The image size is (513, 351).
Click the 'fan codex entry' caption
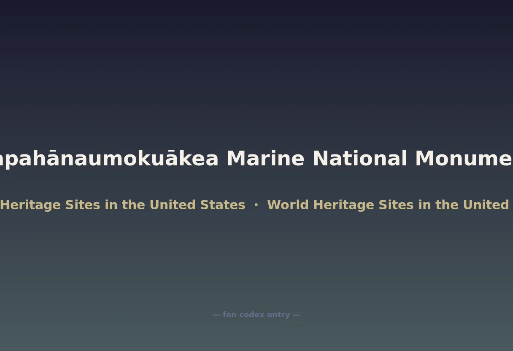pyautogui.click(x=256, y=315)
